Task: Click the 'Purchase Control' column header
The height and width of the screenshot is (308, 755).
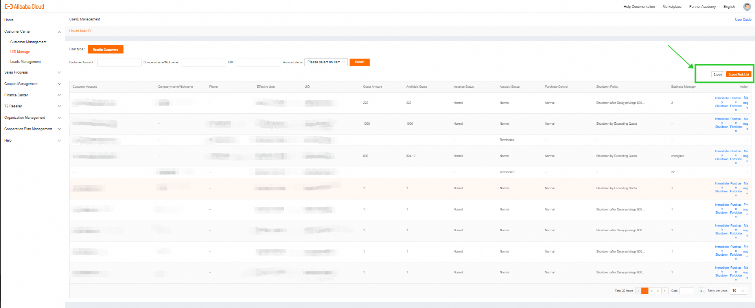Action: point(556,87)
